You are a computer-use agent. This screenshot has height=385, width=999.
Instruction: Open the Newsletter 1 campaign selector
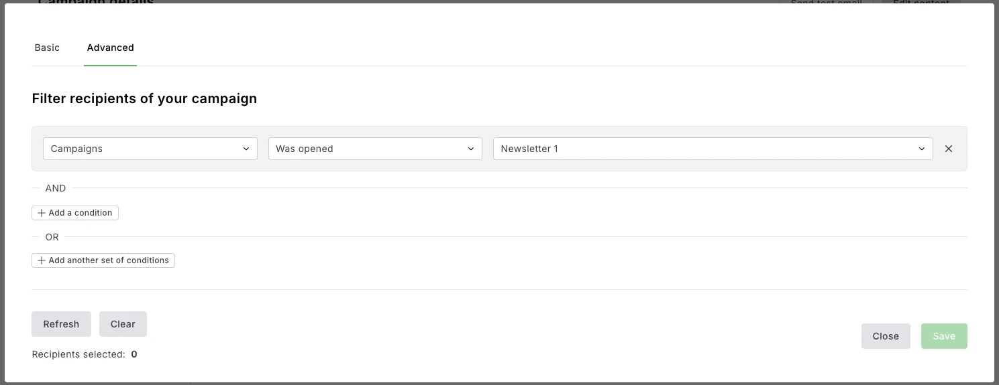713,149
